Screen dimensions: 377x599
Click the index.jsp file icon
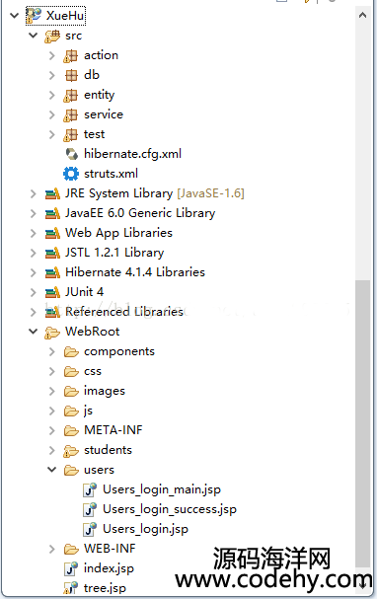click(x=71, y=568)
